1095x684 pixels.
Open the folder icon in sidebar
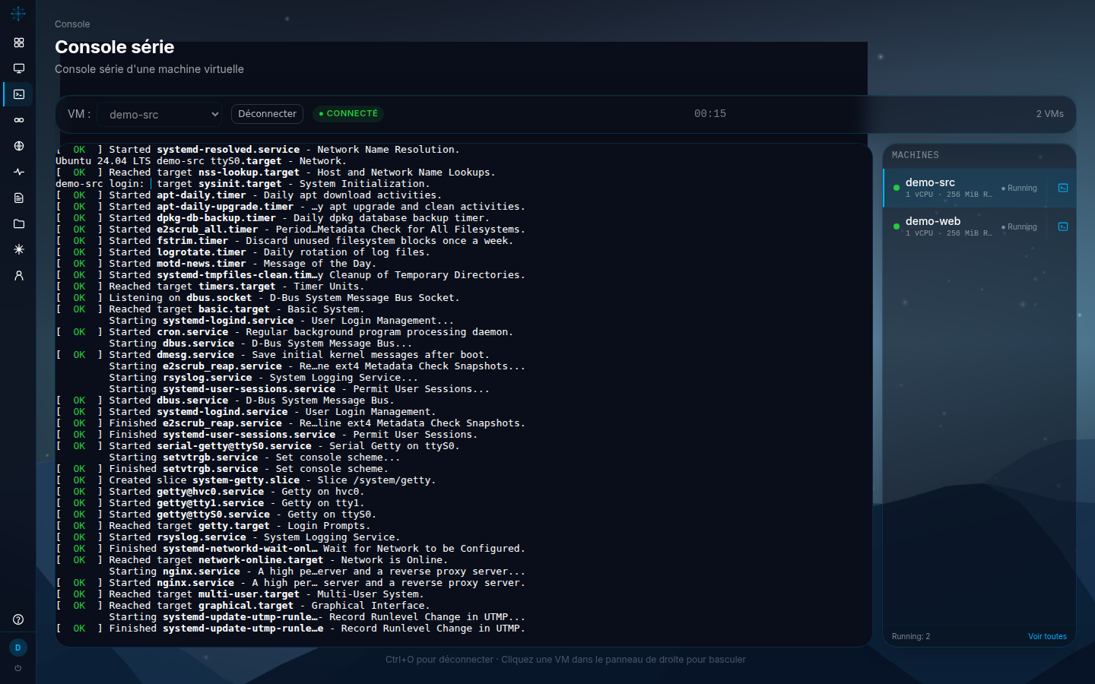pos(19,223)
